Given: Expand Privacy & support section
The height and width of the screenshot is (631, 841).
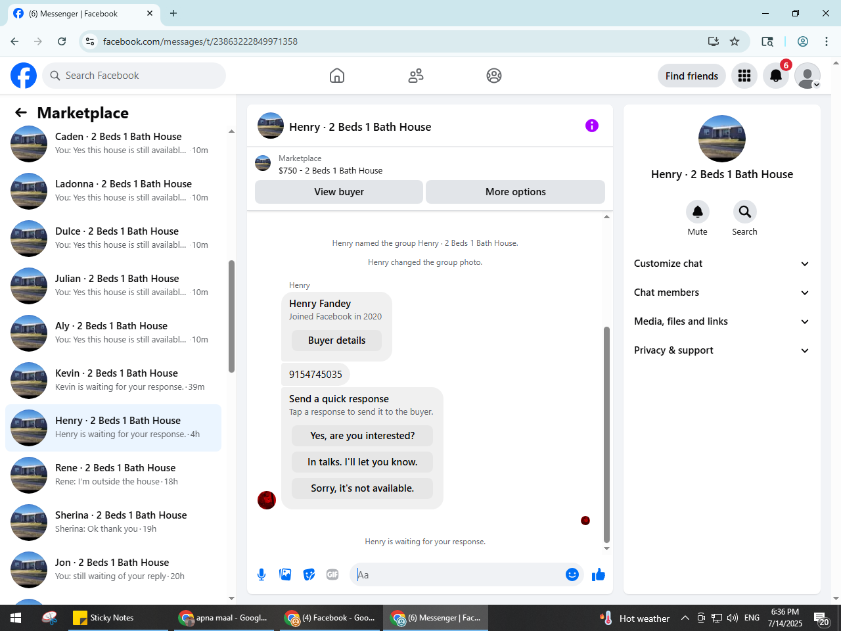Looking at the screenshot, I should 721,350.
